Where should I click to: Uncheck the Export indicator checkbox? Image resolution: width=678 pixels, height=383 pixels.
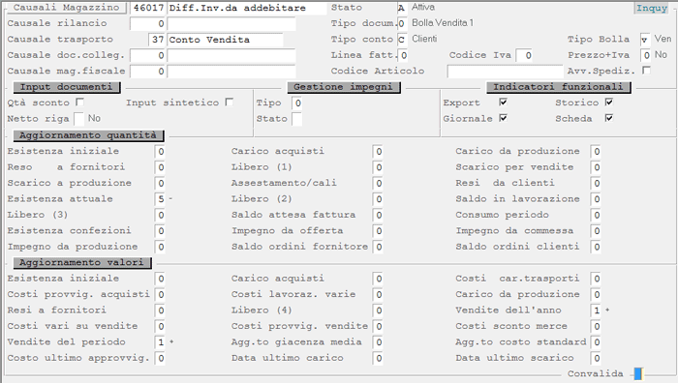click(x=503, y=103)
